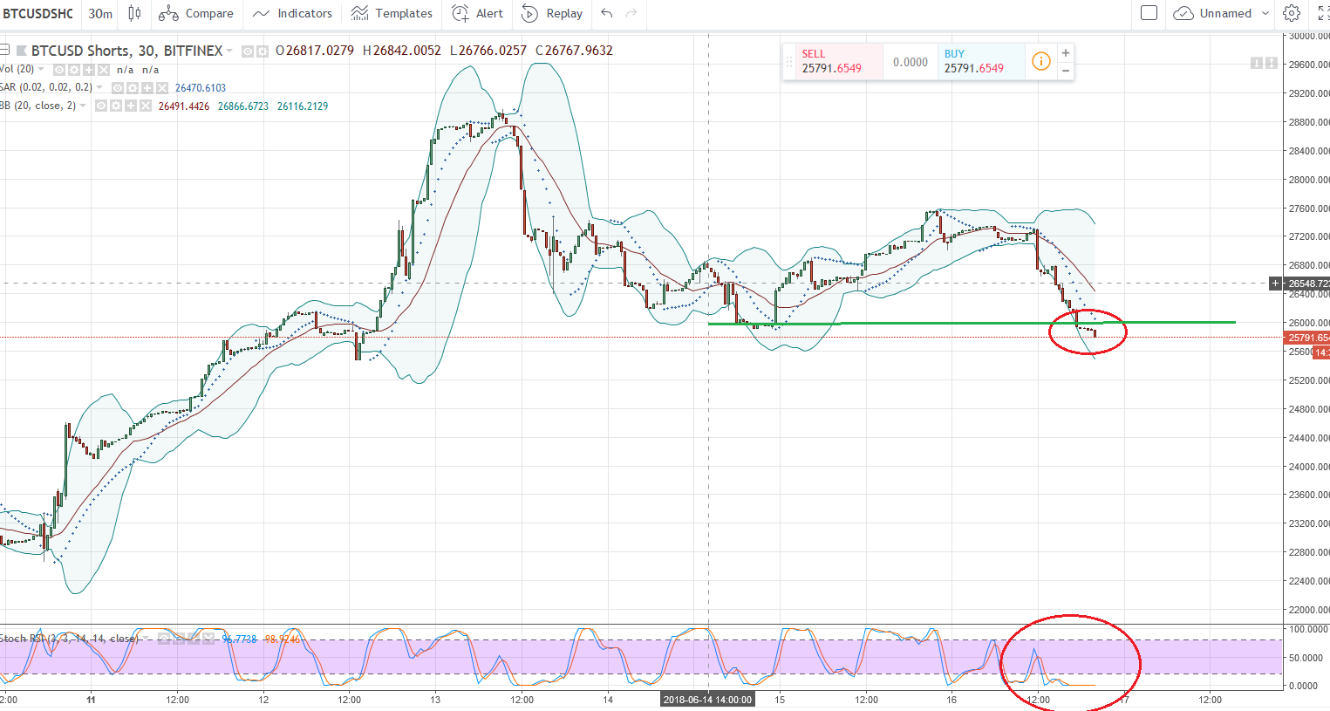Expand the BB (20, close, 2) dropdown
The height and width of the screenshot is (711, 1330).
click(83, 106)
